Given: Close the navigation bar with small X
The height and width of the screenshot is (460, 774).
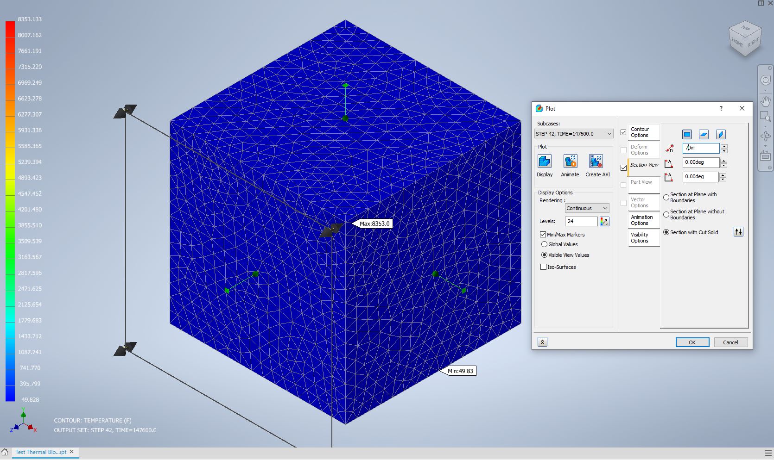Looking at the screenshot, I should (770, 68).
